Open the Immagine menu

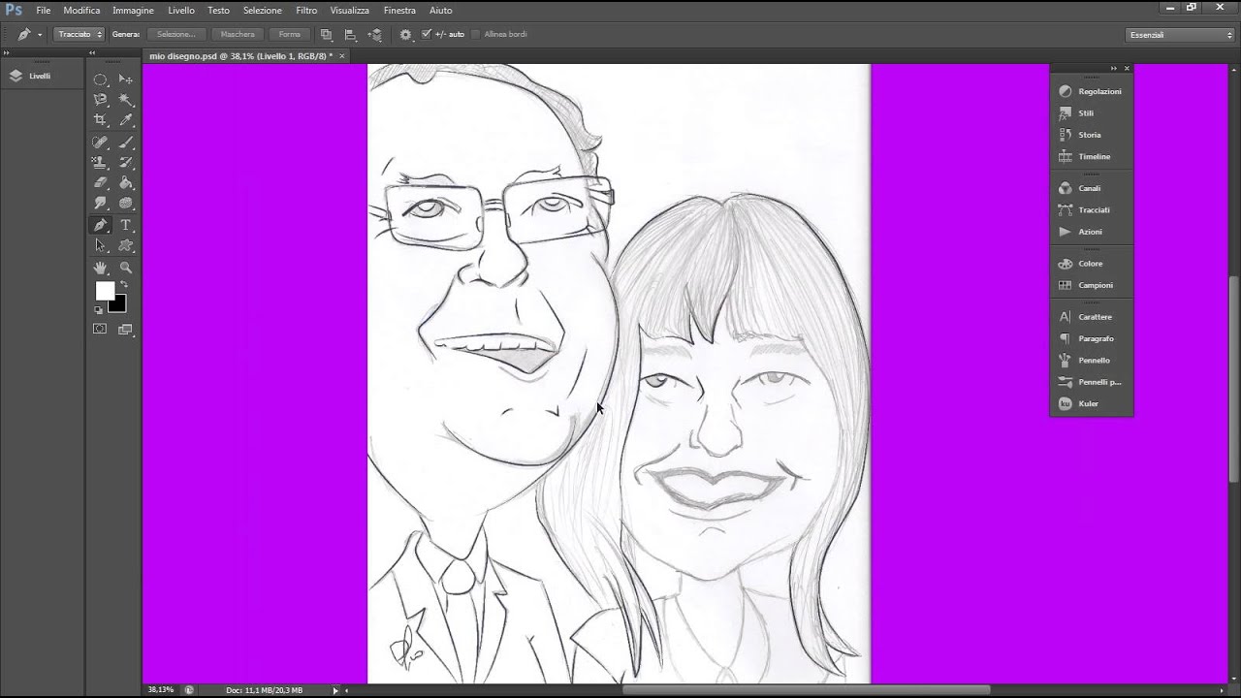133,10
